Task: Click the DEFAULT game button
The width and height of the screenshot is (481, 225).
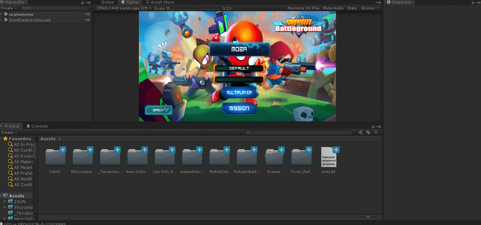Action: tap(239, 68)
